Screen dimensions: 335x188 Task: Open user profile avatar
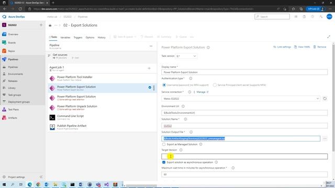click(329, 16)
